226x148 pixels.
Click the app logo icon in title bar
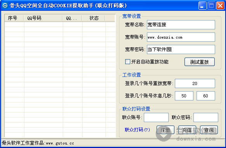tap(5, 6)
